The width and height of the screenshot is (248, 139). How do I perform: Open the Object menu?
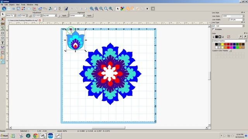12,5
